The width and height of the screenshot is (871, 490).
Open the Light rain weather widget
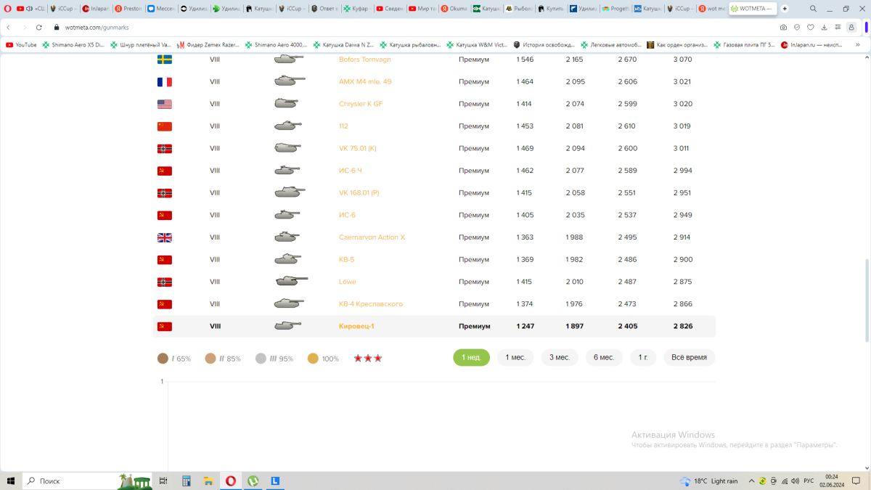tap(708, 481)
